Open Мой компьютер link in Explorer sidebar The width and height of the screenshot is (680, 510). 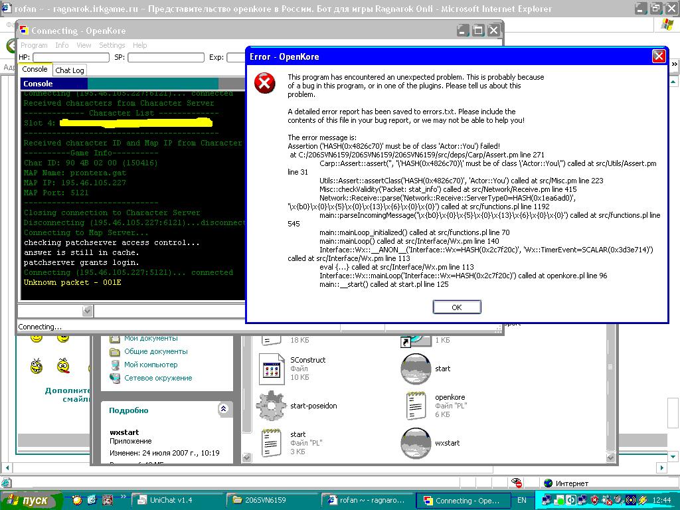(151, 365)
